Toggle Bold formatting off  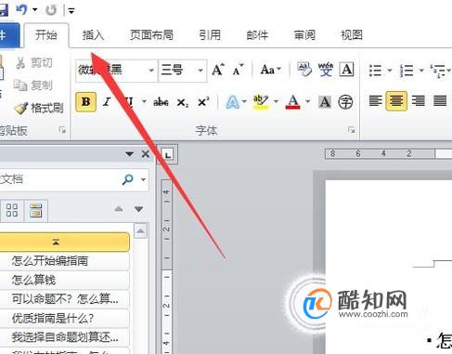click(86, 101)
